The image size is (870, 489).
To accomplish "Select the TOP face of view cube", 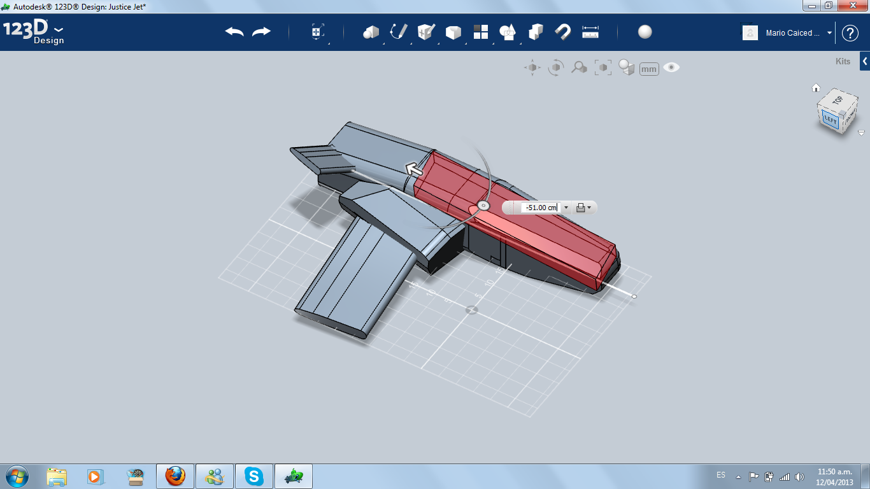I will pos(838,100).
